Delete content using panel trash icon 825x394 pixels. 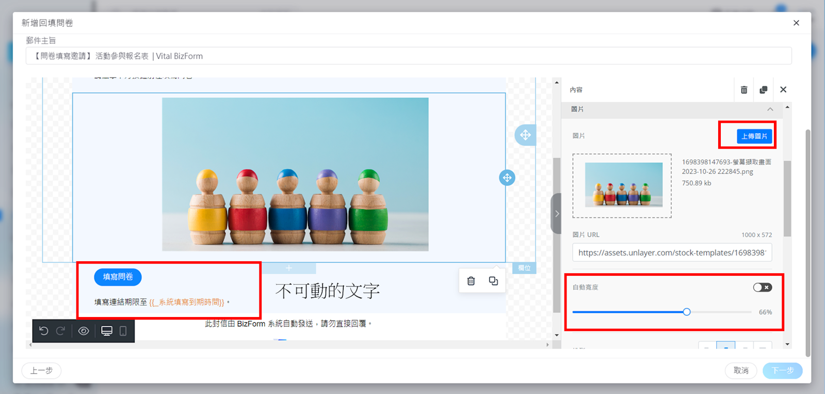tap(744, 90)
